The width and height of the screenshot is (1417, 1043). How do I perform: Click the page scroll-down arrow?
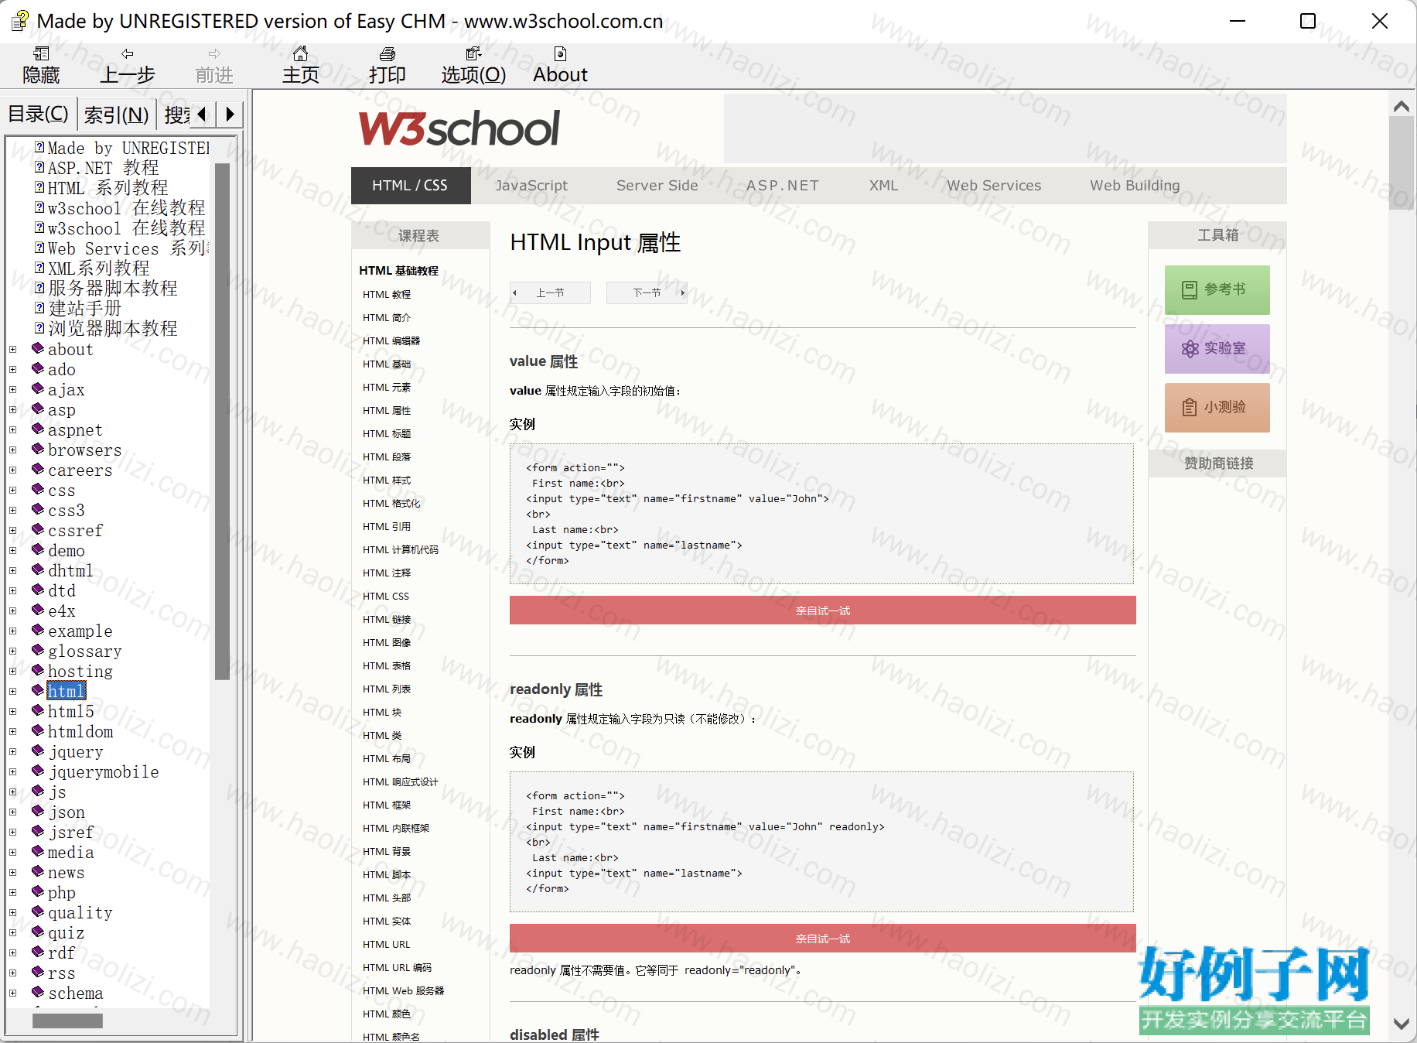click(1401, 1024)
